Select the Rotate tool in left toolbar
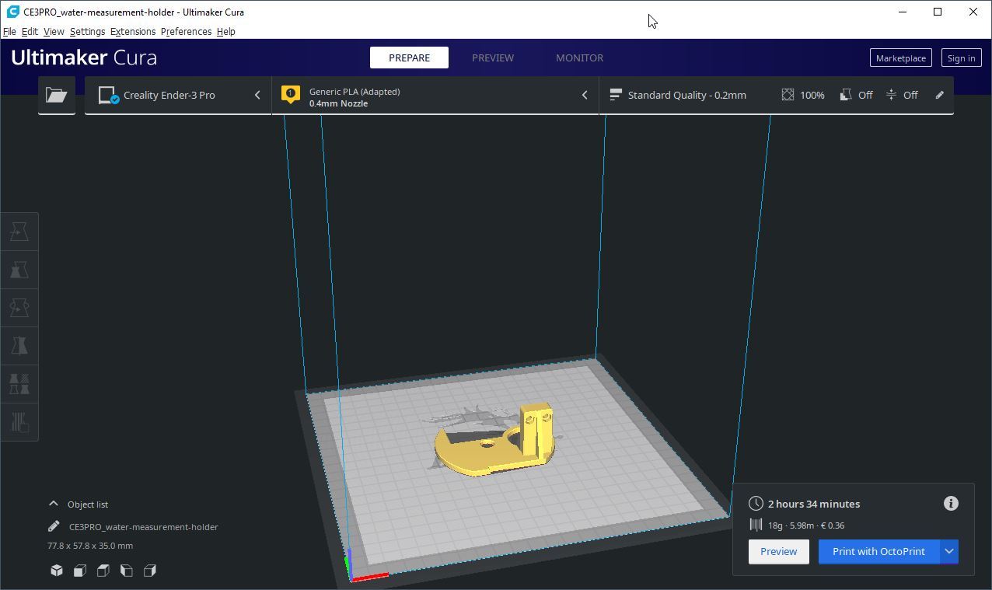 point(19,308)
